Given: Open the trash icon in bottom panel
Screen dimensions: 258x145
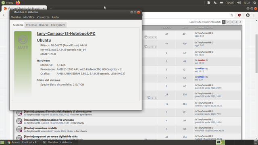Looking at the screenshot, I should coord(256,142).
